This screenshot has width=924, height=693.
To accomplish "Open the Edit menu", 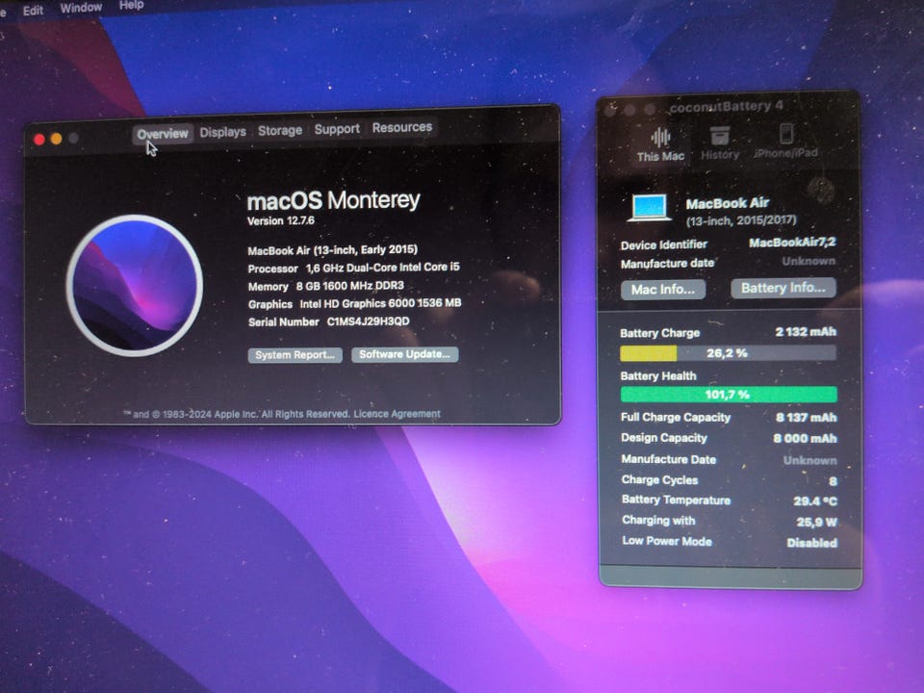I will (x=33, y=11).
